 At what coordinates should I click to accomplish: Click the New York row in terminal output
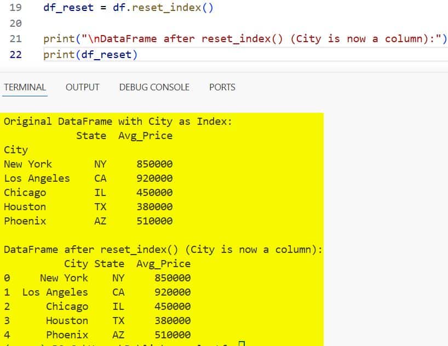(x=27, y=164)
